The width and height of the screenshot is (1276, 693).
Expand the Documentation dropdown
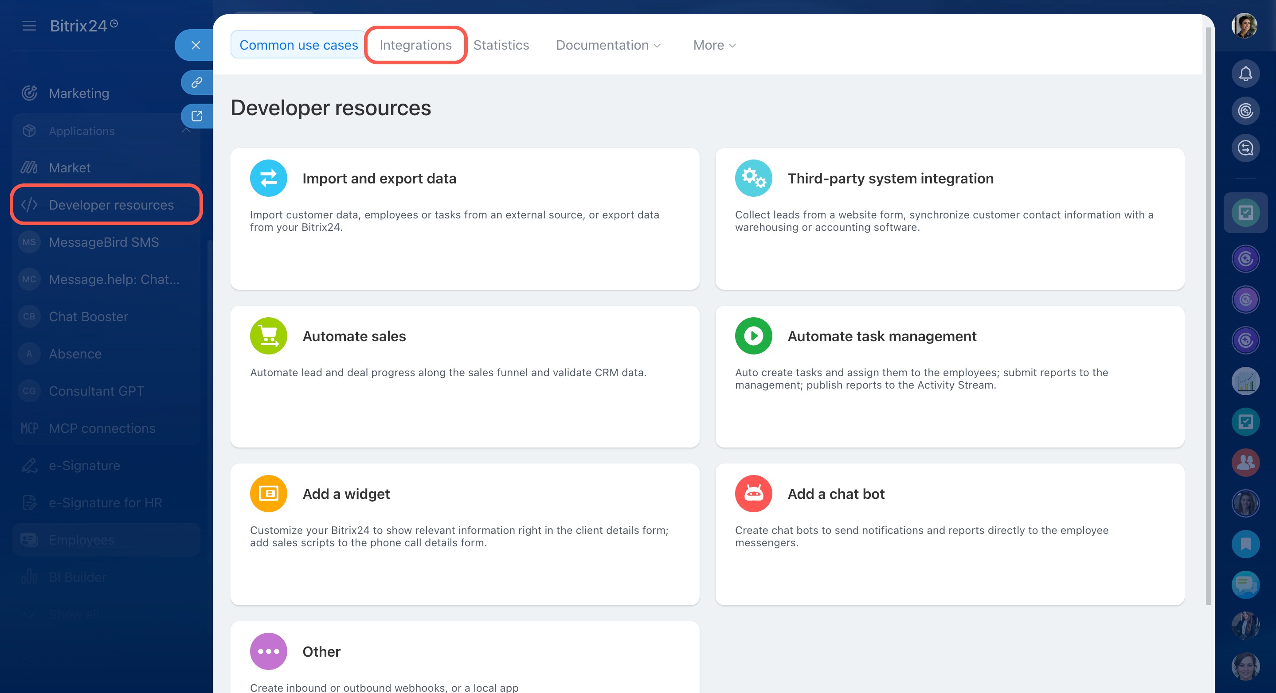coord(608,45)
